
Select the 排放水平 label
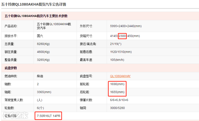11,36
